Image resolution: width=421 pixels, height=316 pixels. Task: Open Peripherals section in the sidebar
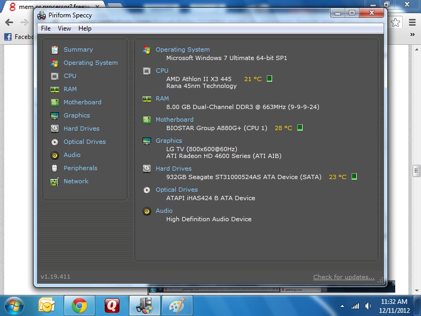81,168
